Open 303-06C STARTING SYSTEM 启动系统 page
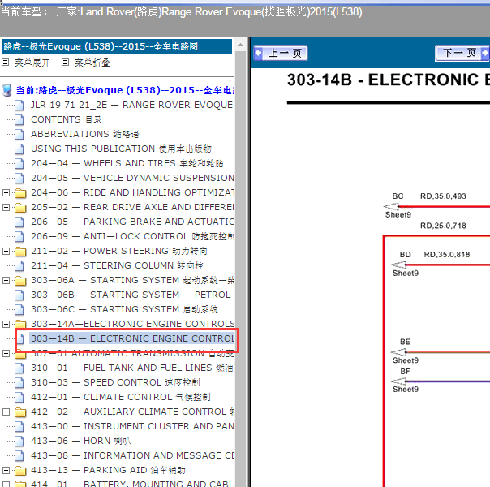Viewport: 490px width, 487px height. [124, 309]
